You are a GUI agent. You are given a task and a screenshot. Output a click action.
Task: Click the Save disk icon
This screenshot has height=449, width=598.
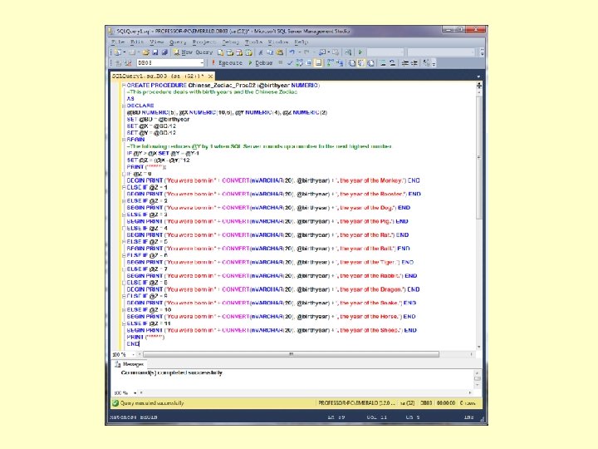coord(154,52)
